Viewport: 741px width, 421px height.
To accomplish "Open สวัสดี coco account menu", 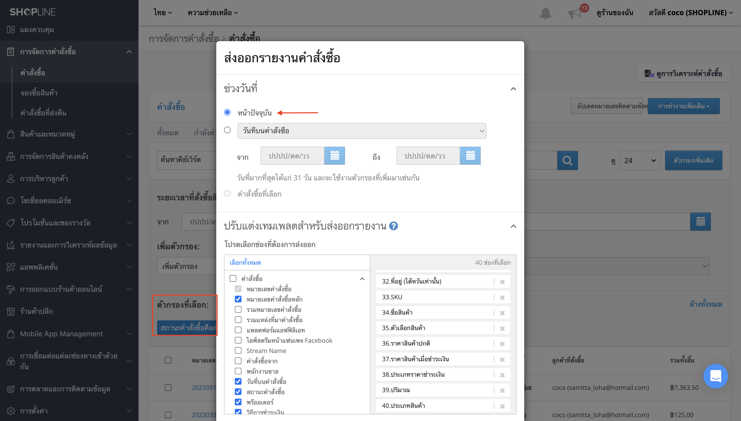I will click(x=691, y=13).
